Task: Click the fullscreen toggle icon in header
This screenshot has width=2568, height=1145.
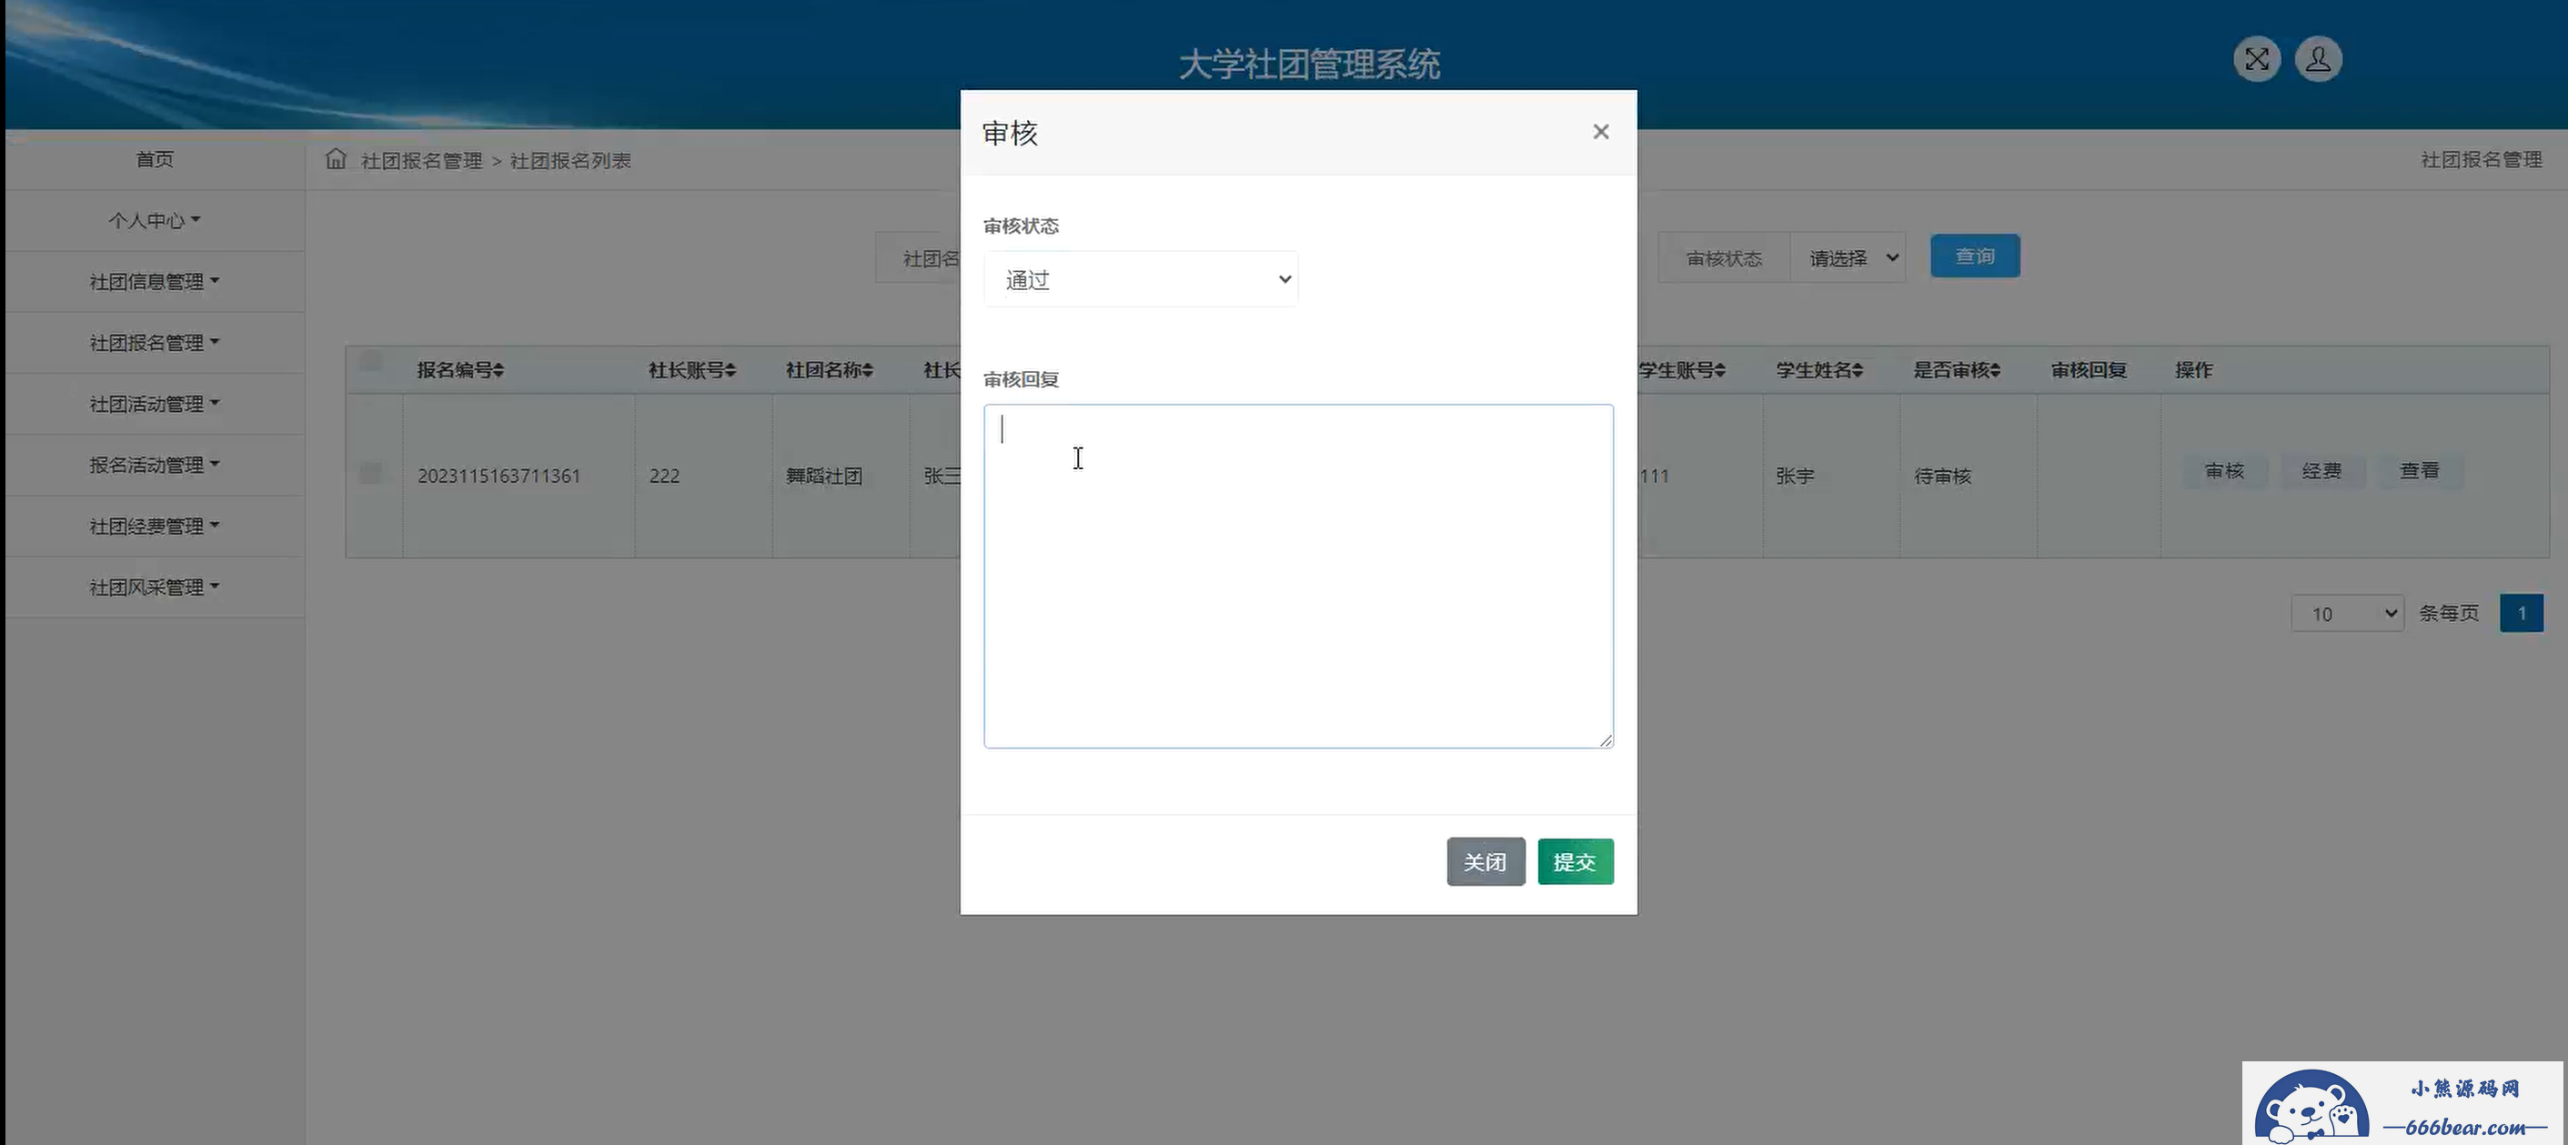Action: tap(2256, 60)
